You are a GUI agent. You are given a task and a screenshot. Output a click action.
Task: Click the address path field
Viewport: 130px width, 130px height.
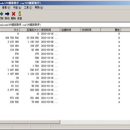tap(65, 25)
